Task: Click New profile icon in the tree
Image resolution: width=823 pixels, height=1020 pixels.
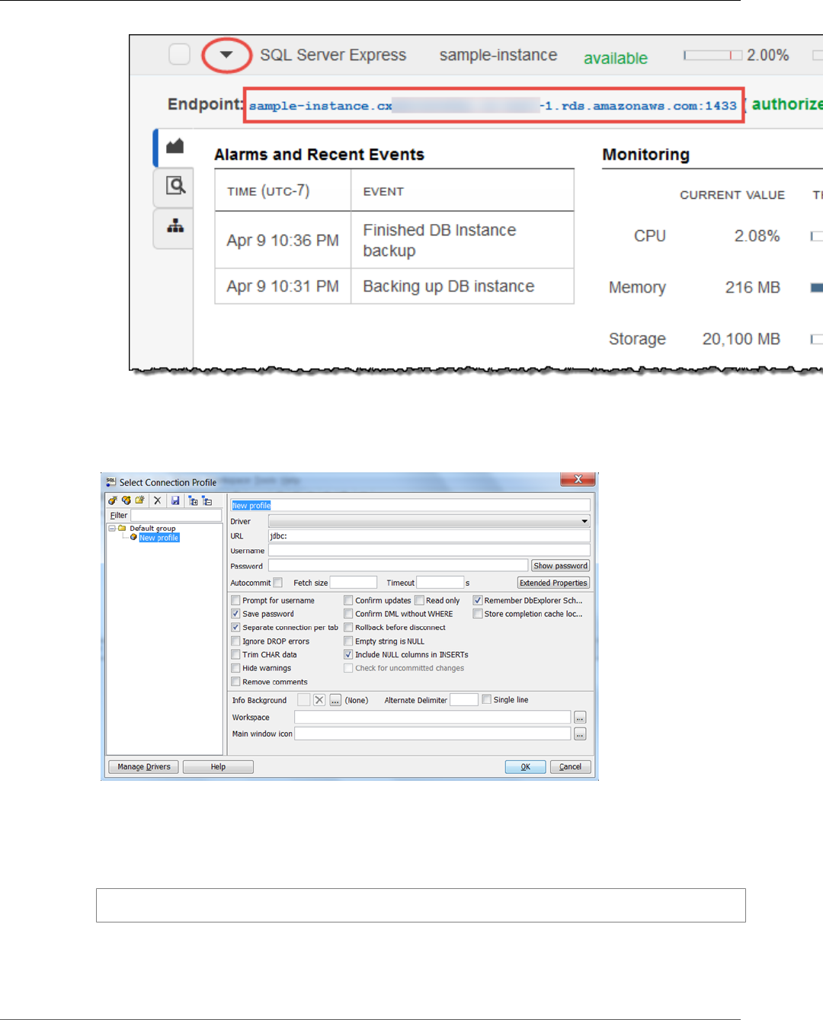Action: (134, 537)
